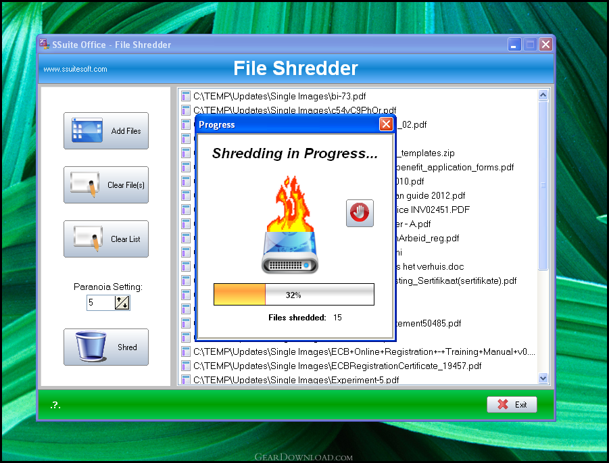Select the benefit_application_forms.pdf entry
This screenshot has width=609, height=463.
tap(455, 168)
